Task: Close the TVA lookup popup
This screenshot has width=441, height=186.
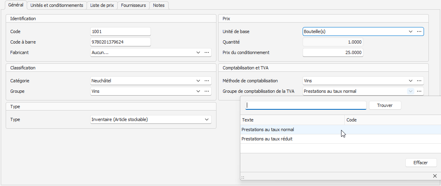Action: pyautogui.click(x=435, y=176)
